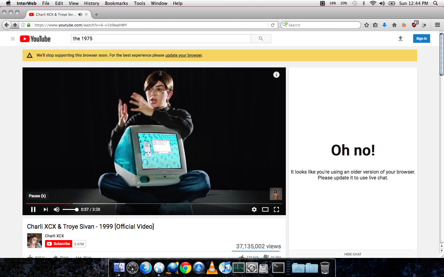
Task: Open the Window menu
Action: tap(159, 3)
